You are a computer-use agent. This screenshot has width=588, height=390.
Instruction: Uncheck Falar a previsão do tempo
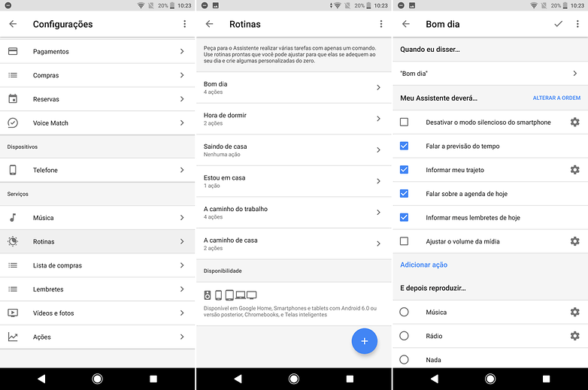coord(404,146)
